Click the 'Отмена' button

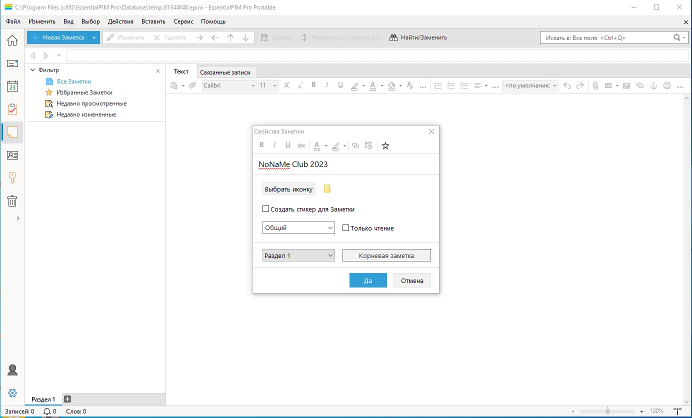412,280
